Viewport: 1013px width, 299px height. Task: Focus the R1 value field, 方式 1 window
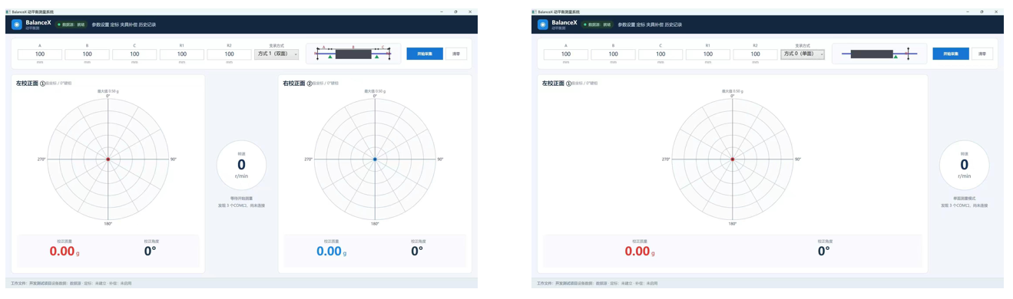pyautogui.click(x=182, y=54)
